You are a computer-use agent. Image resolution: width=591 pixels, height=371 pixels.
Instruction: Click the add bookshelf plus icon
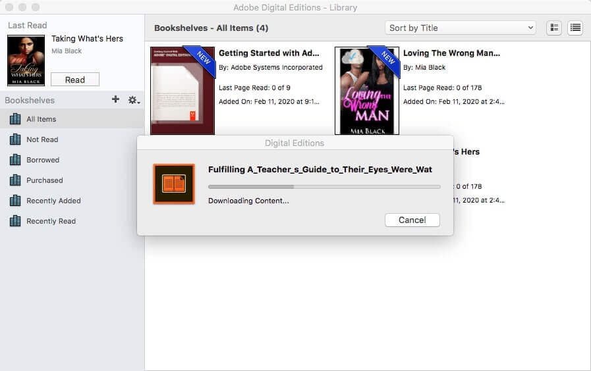116,99
